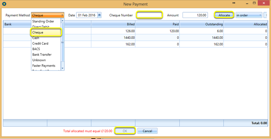Select the billed cell 162.00

point(113,44)
